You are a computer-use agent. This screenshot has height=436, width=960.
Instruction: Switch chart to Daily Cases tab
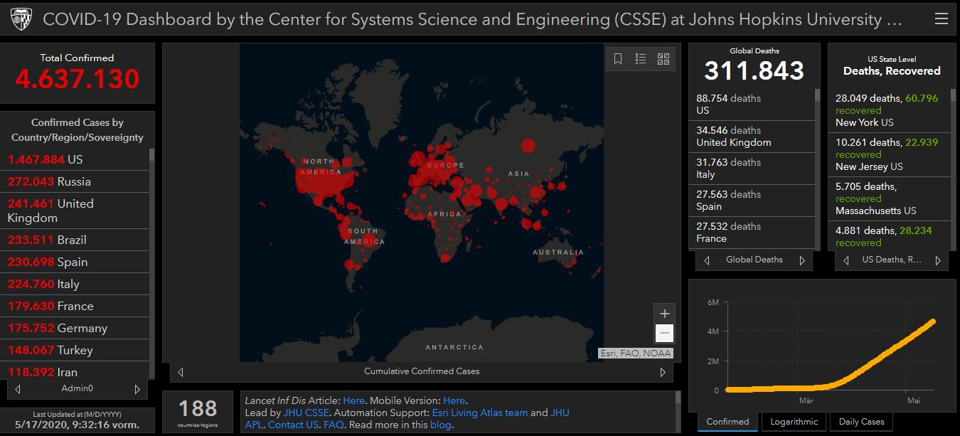click(862, 422)
